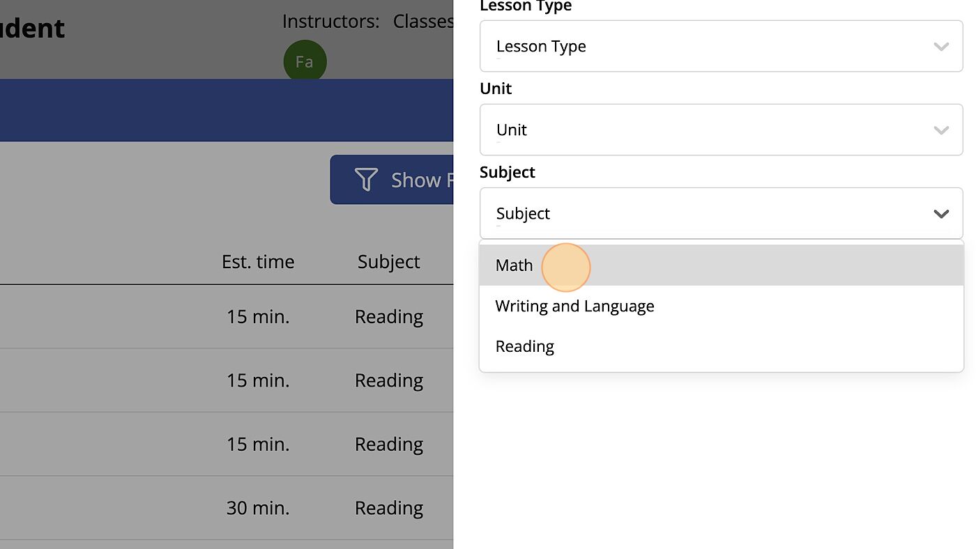
Task: Click the dark blue banner bar
Action: coord(209,110)
